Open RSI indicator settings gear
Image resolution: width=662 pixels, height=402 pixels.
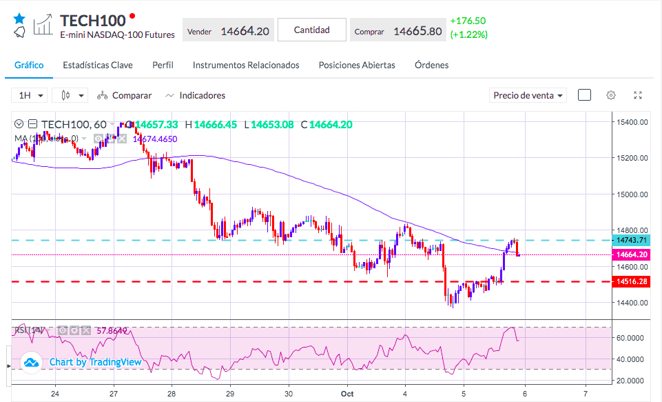[74, 330]
